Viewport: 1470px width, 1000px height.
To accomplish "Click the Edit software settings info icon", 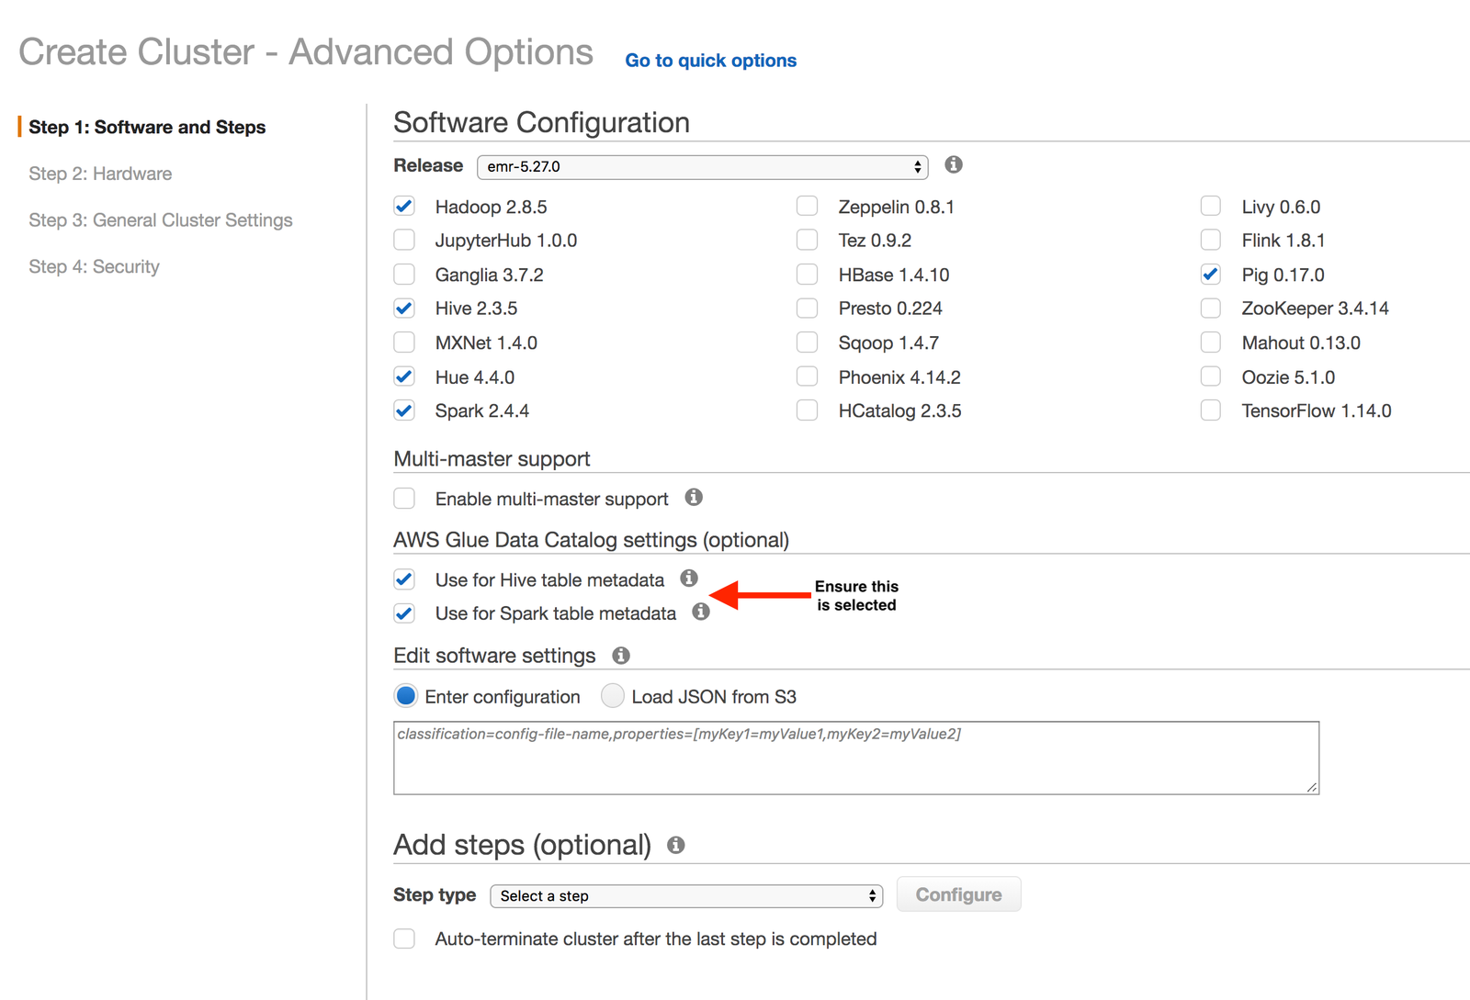I will (x=620, y=656).
